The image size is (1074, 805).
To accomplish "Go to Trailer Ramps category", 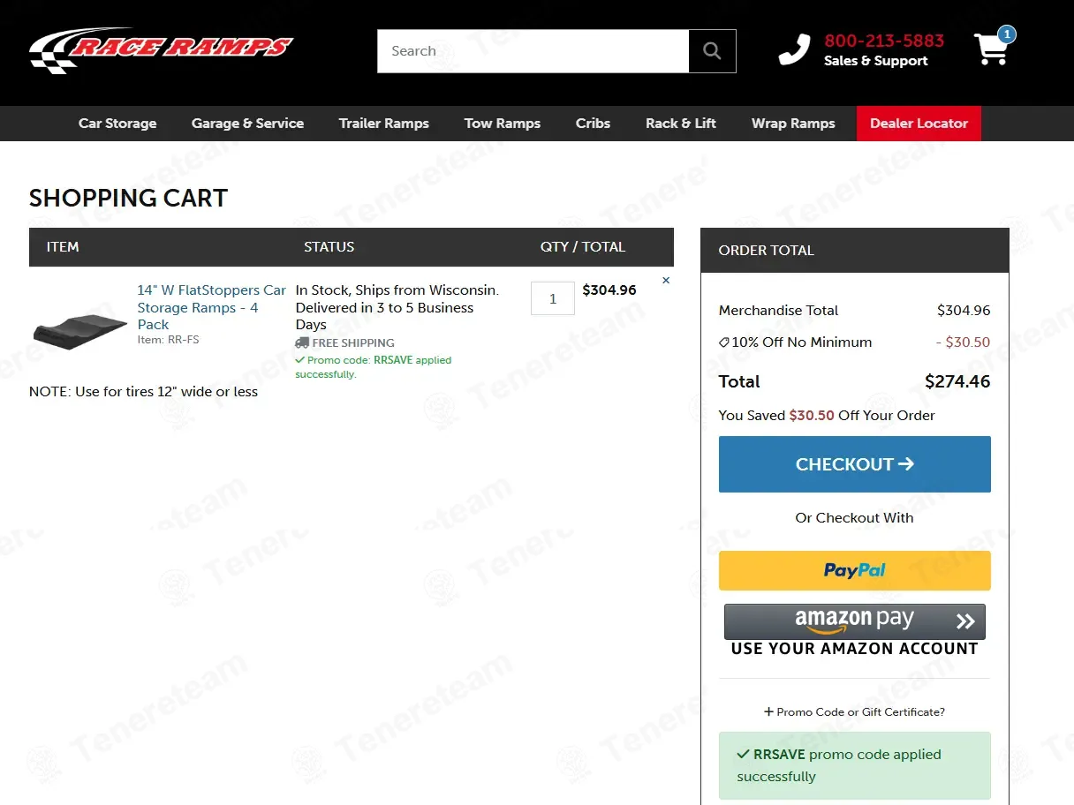I will (x=383, y=124).
